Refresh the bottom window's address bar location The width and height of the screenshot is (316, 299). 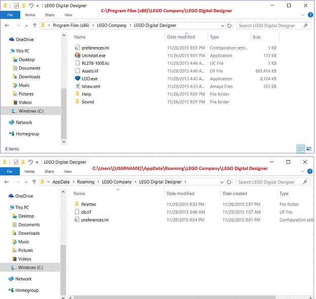229,182
